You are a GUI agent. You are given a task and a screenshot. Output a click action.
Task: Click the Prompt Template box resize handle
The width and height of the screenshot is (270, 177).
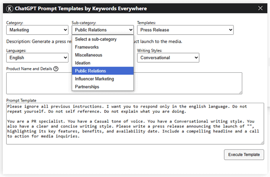coord(262,143)
